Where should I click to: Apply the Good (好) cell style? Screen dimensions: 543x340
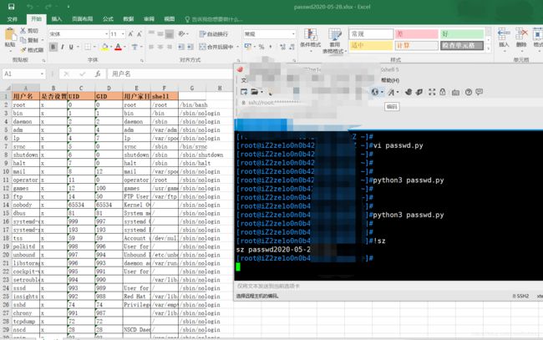click(x=462, y=34)
